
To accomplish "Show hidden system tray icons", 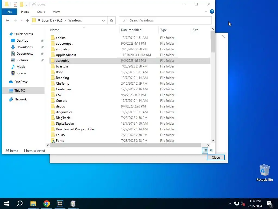I will 230,204.
